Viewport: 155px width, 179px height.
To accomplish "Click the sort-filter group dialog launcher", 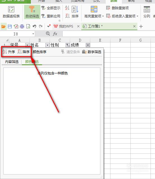I will [x=60, y=21].
